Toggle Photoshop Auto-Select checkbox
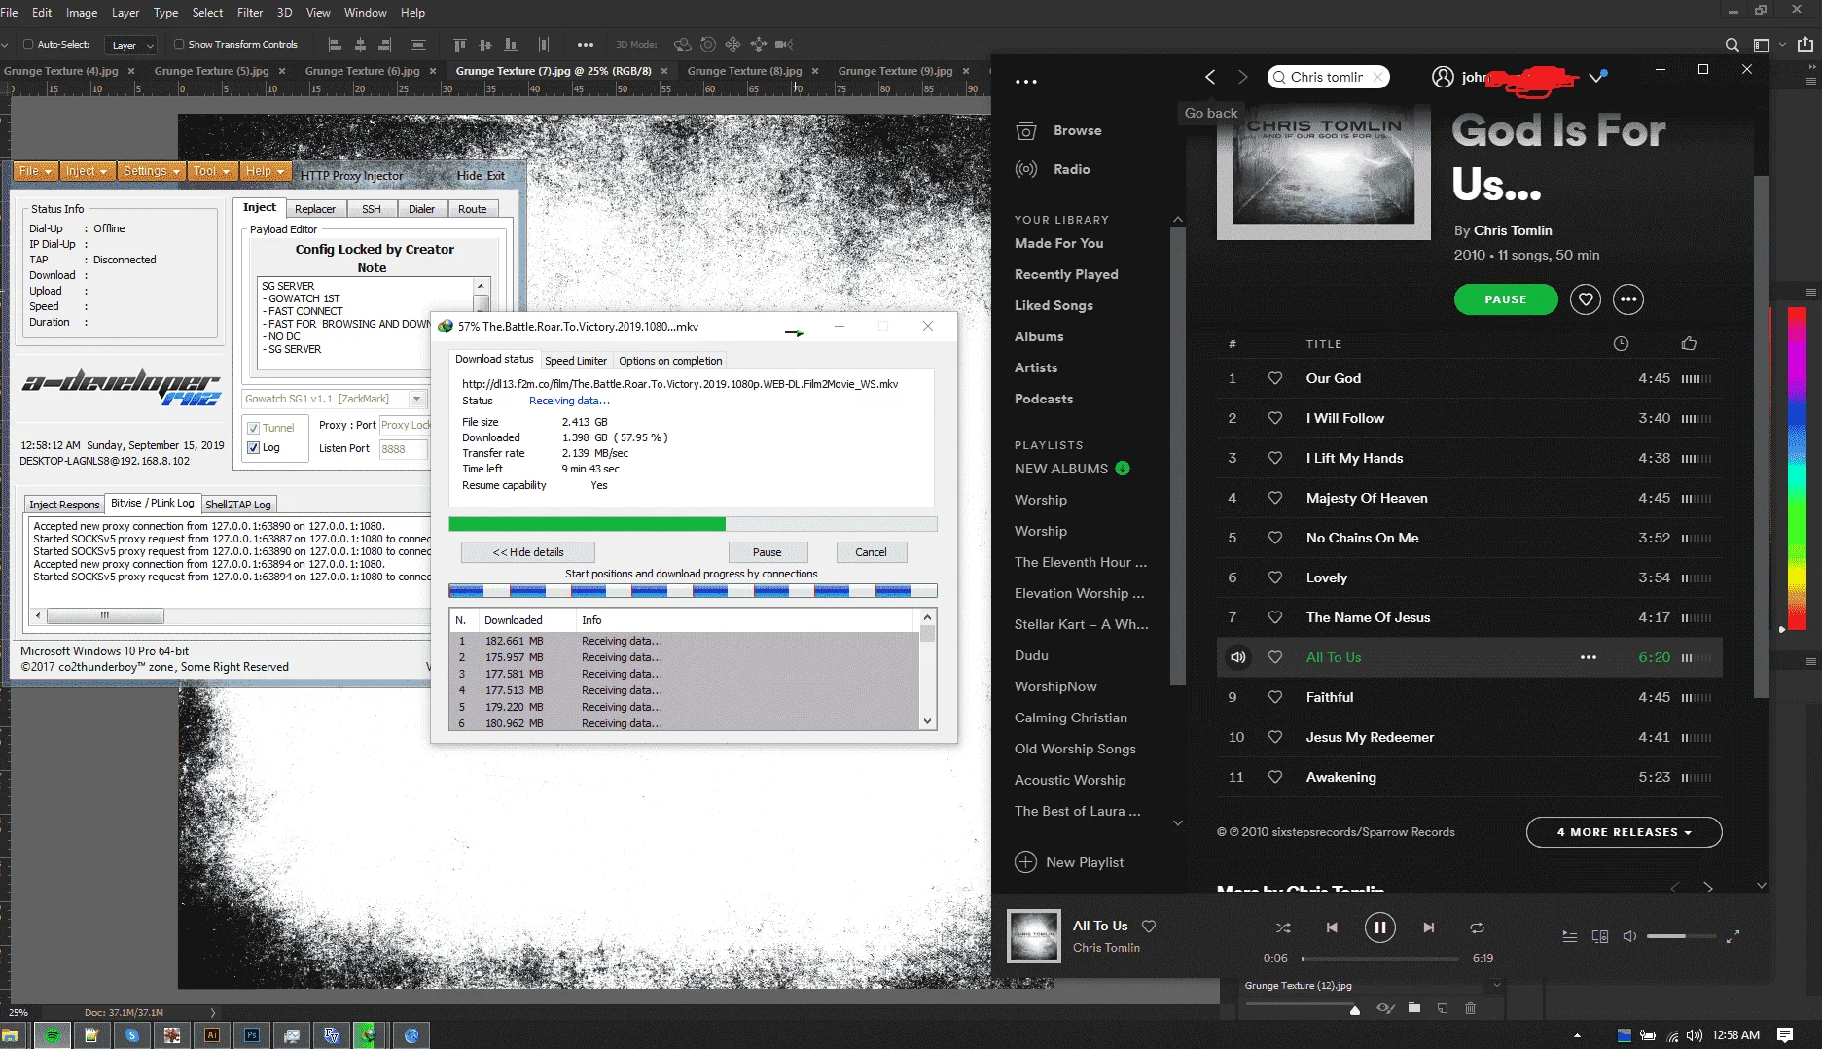Viewport: 1822px width, 1049px height. click(x=28, y=44)
